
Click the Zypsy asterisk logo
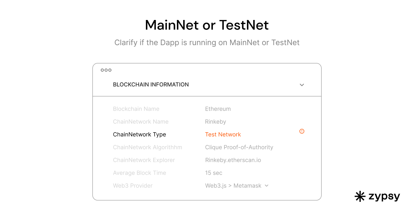pos(360,196)
